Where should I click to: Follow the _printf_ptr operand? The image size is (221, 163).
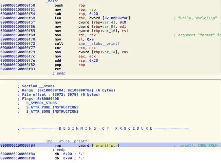105,145
